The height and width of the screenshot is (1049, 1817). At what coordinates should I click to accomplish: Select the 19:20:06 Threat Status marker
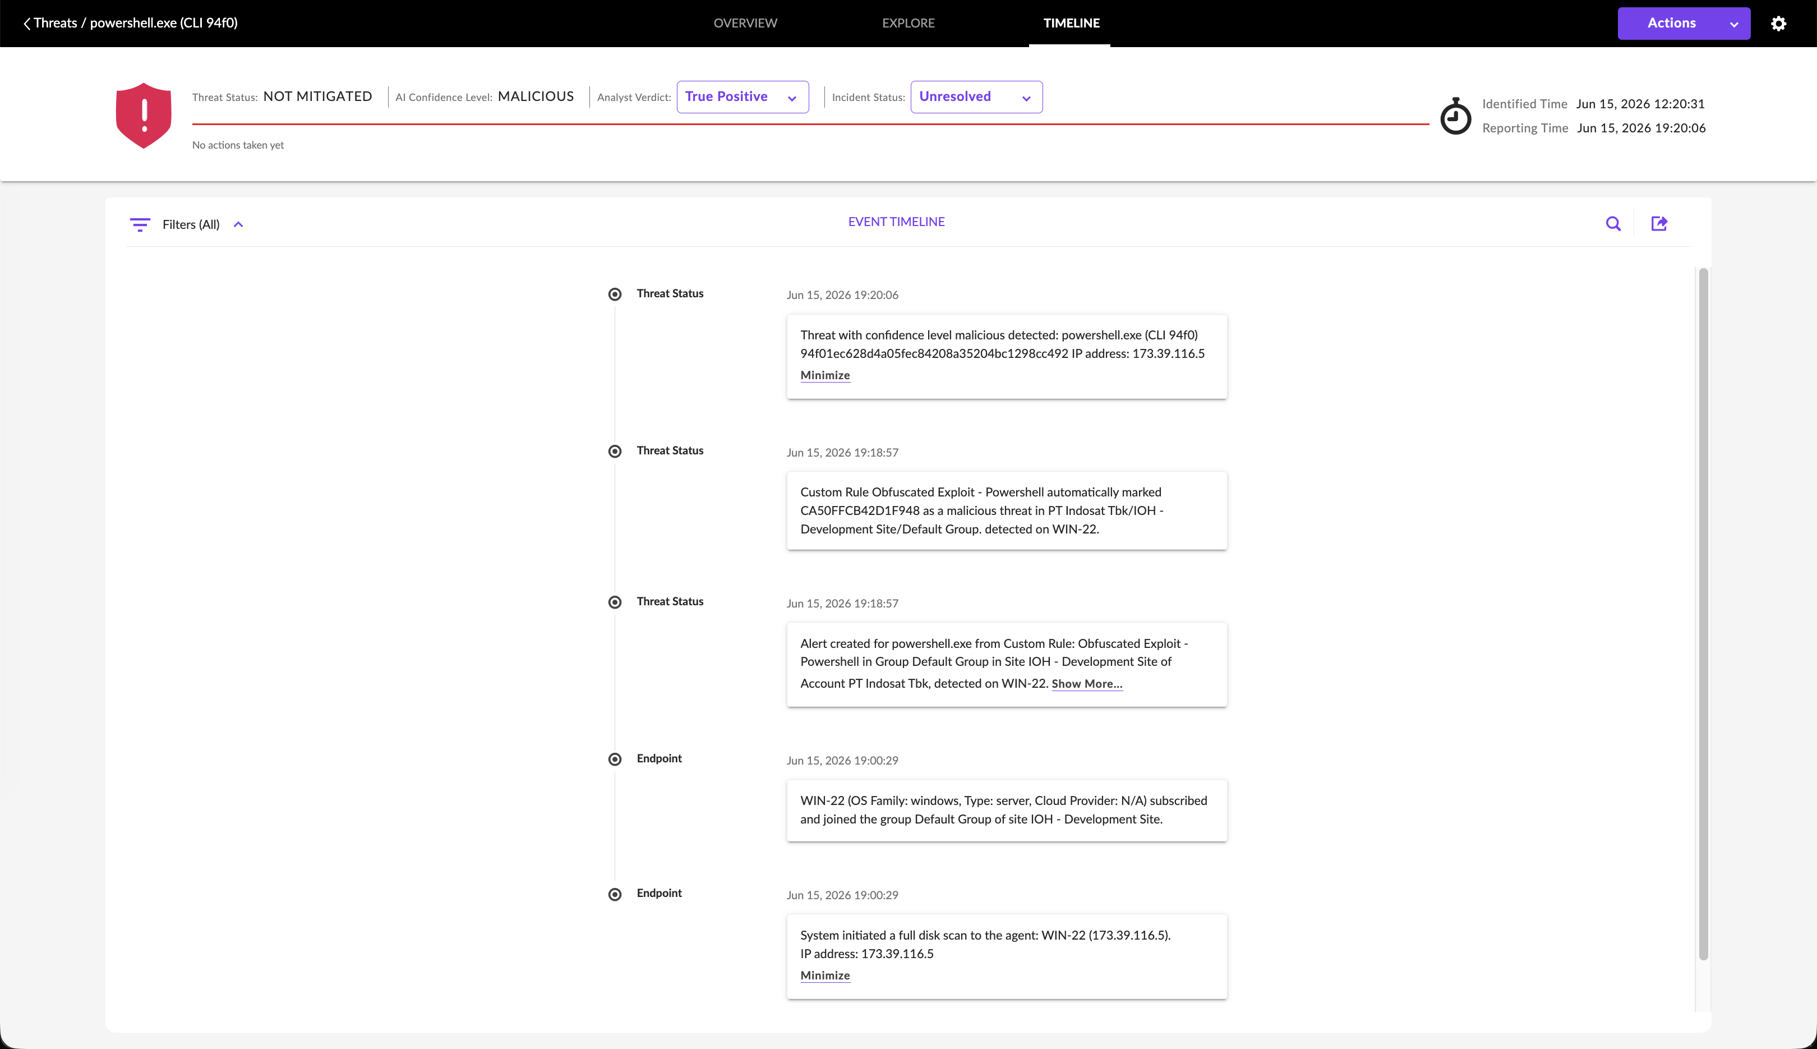tap(614, 294)
